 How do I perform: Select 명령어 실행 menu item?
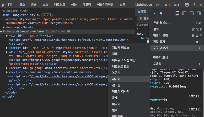point(177,35)
